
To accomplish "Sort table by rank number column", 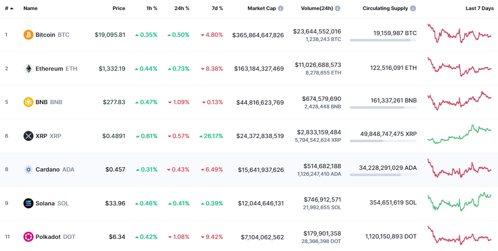I will tap(9, 8).
